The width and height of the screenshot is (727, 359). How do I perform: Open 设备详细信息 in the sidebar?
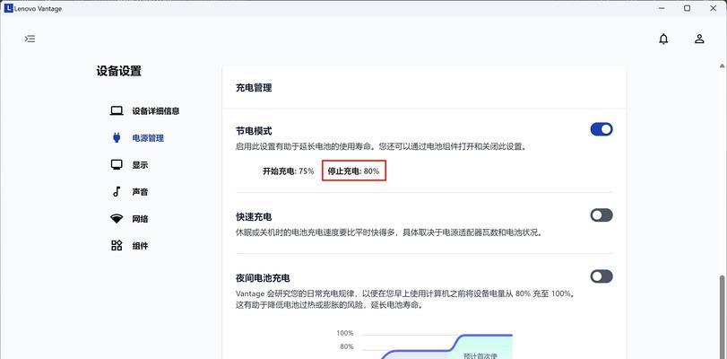(156, 111)
